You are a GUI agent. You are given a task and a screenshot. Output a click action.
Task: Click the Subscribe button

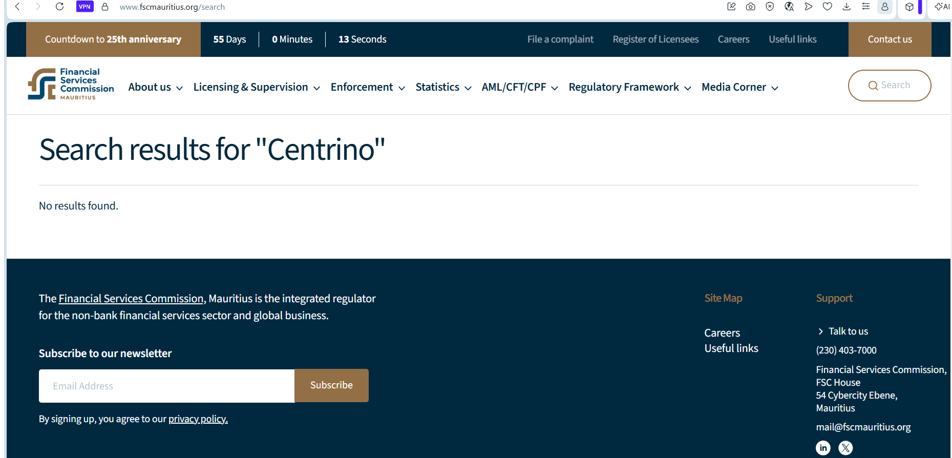point(331,385)
